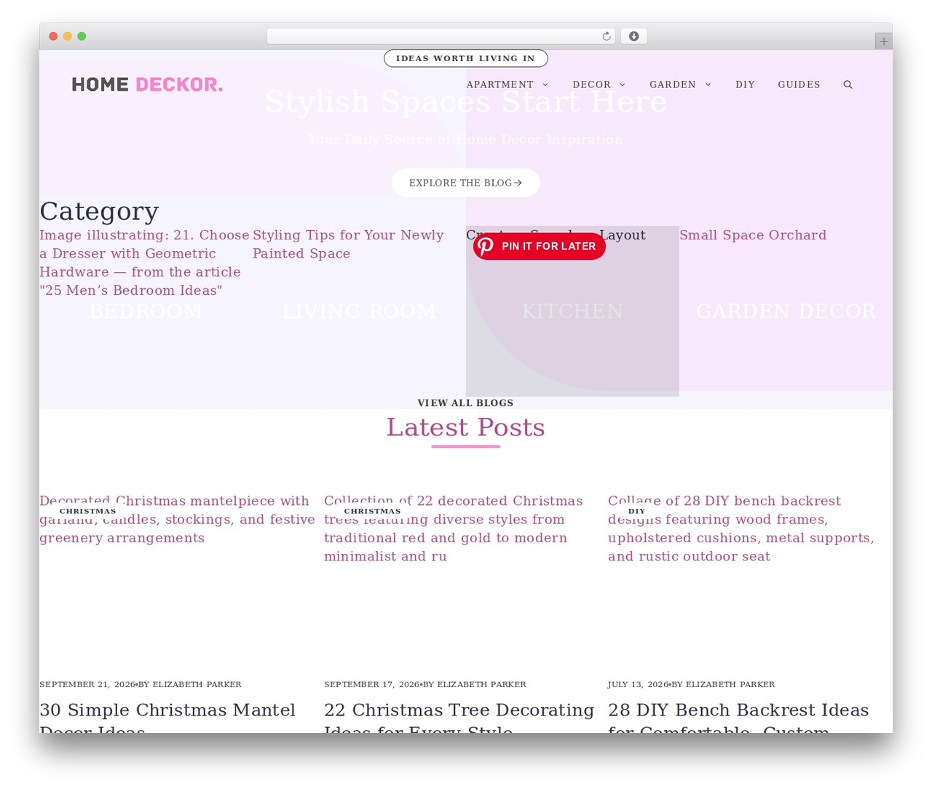
Task: Open 22 Christmas Tree Decorating Ideas post
Action: tap(459, 719)
